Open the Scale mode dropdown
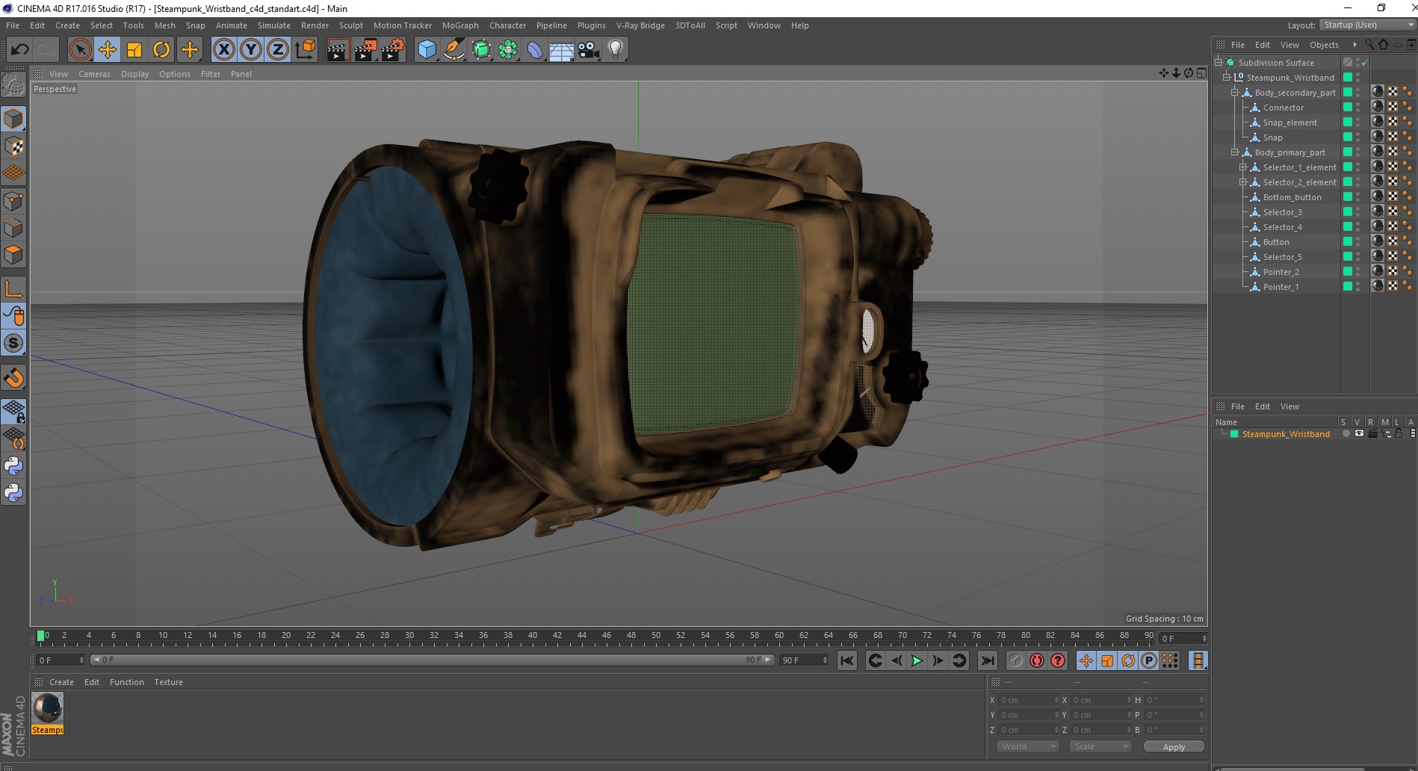The image size is (1418, 771). 1100,746
